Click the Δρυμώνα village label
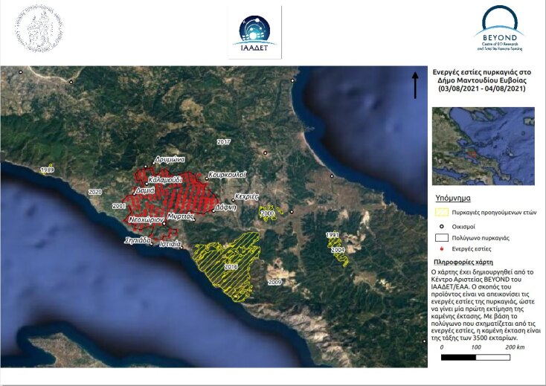The width and height of the screenshot is (546, 386). [x=170, y=159]
